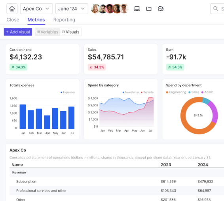Open the laptop device icon
The width and height of the screenshot is (224, 201).
(137, 9)
